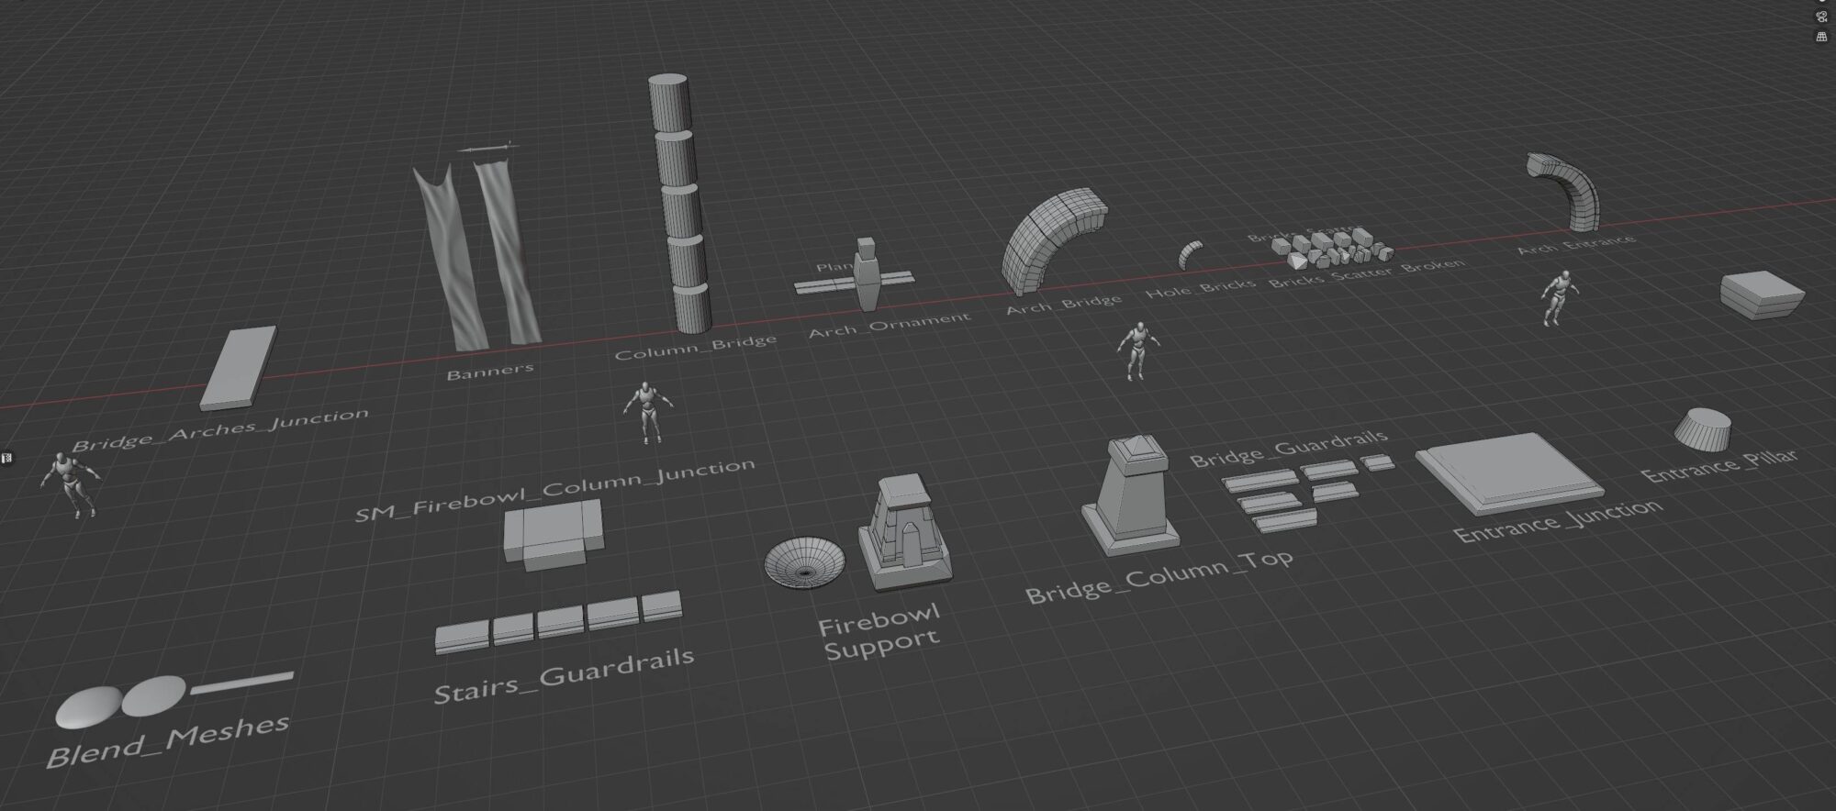Select the Column_Bridge text label
This screenshot has width=1836, height=811.
(695, 348)
